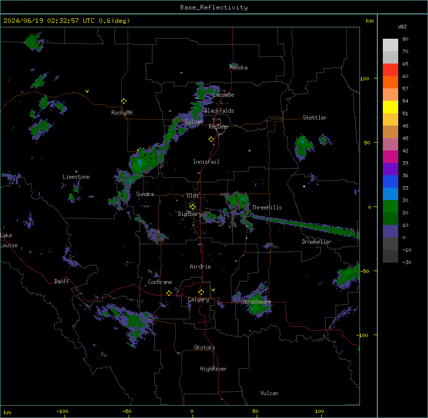Select the RedDeer label

[218, 127]
